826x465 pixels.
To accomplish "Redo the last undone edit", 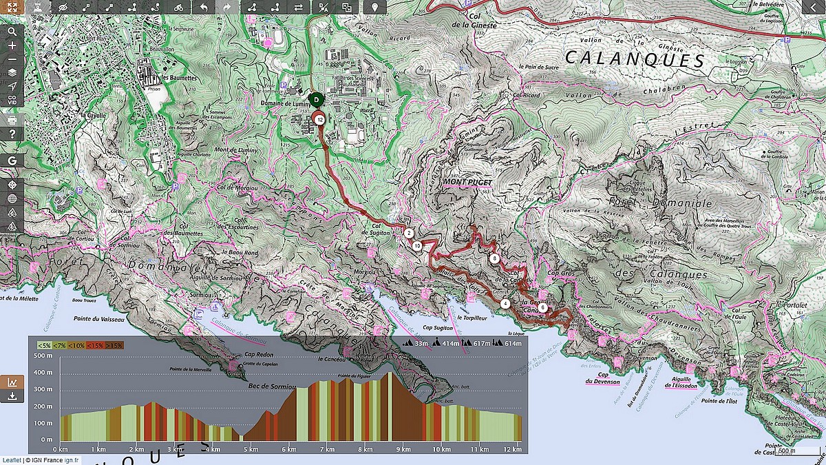I will 228,8.
